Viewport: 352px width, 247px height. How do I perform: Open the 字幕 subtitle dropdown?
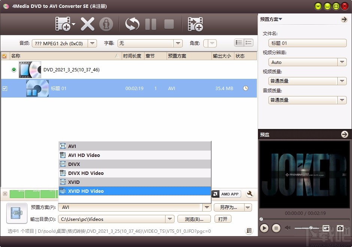[178, 43]
